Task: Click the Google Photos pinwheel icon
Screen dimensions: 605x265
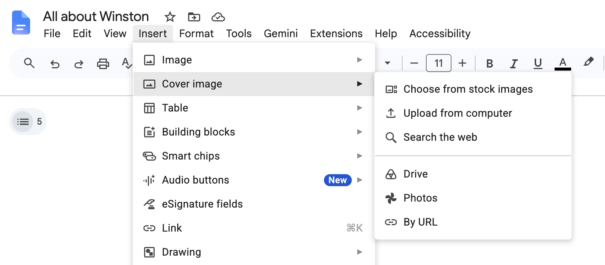Action: pos(391,198)
